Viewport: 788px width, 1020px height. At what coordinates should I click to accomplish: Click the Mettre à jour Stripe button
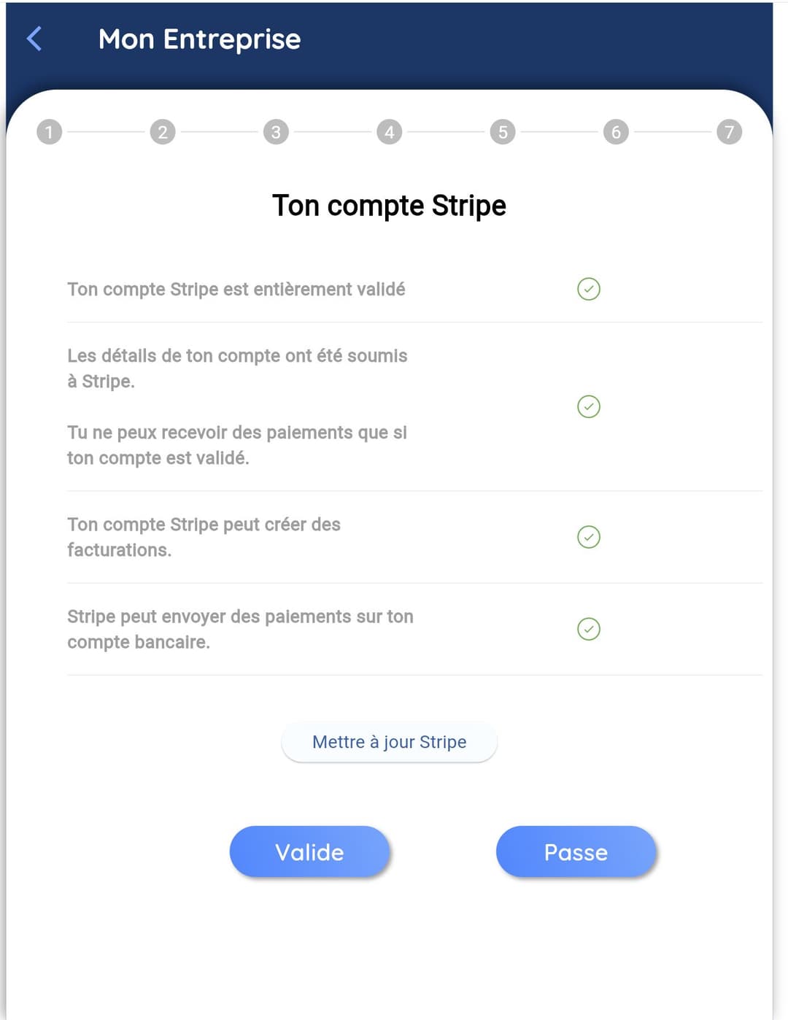(389, 742)
